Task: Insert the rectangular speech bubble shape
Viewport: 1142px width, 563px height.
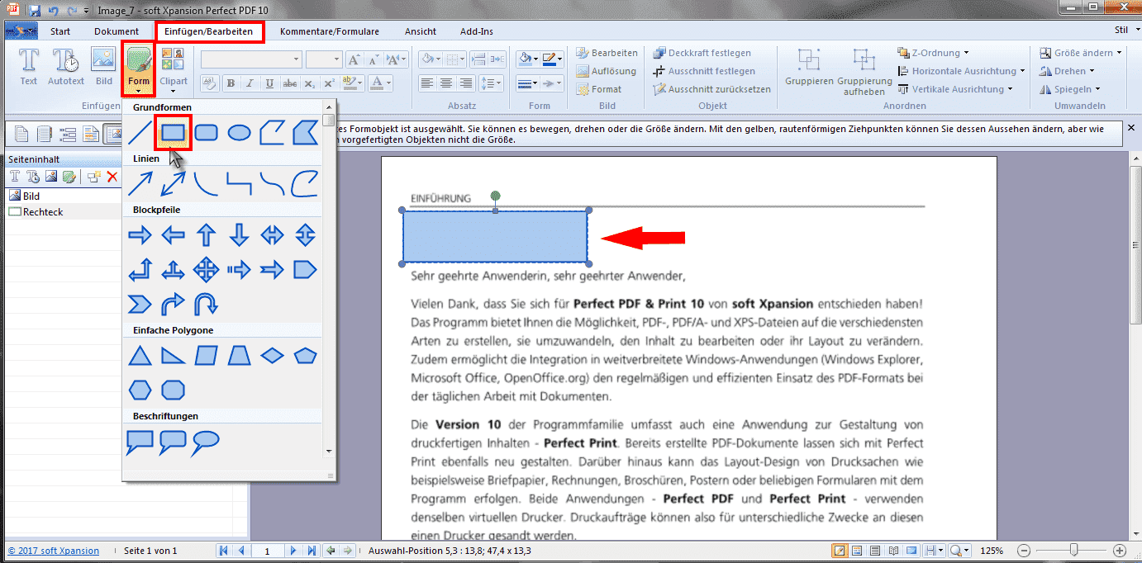Action: pos(140,442)
